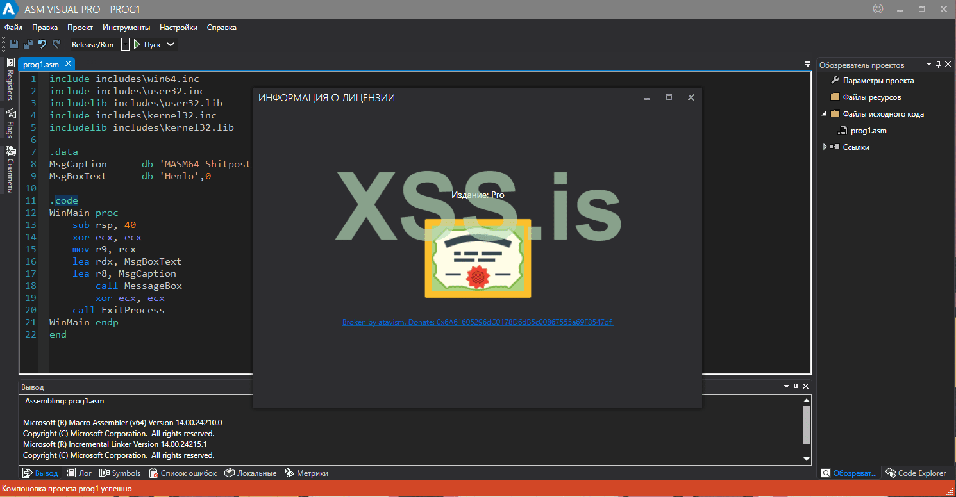Click the Incremental Linker version output line

[x=115, y=444]
